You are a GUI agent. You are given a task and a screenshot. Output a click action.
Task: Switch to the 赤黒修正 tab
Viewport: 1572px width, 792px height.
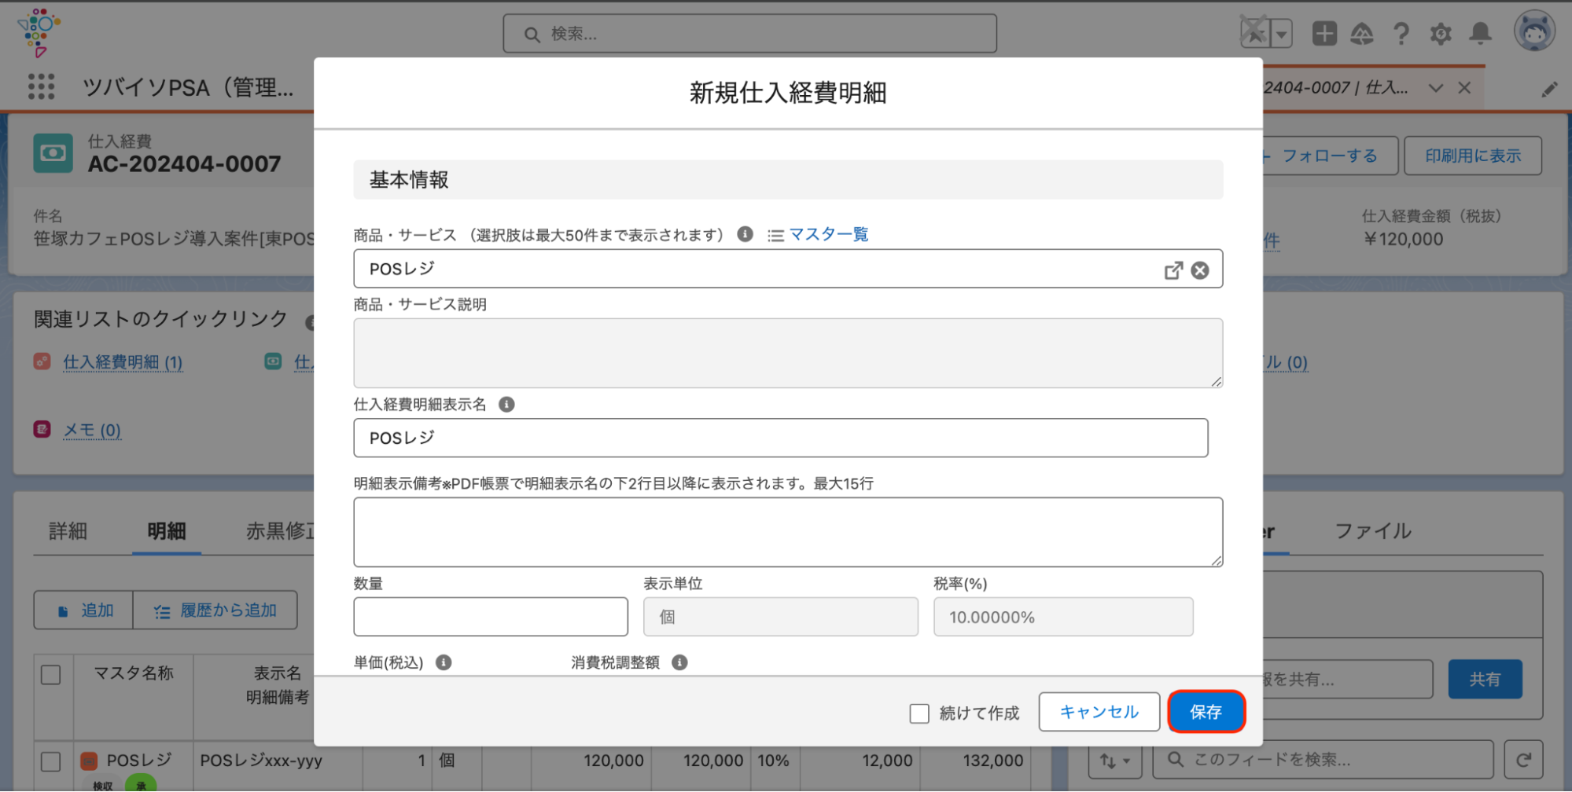pos(280,531)
